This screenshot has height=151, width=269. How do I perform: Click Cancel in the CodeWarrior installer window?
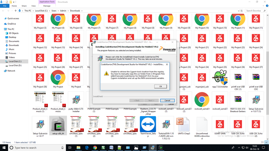167,100
